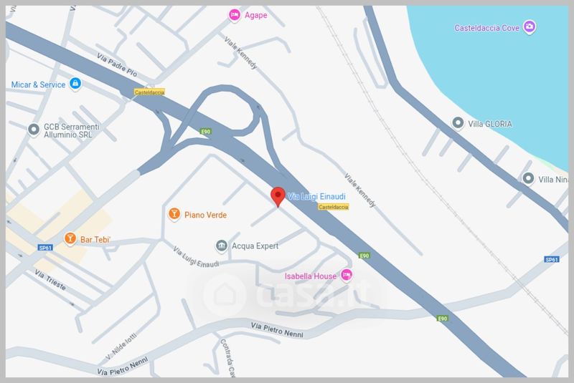
Task: Click the blue SP61 road badge near Bar Tebi'
Action: pos(45,248)
